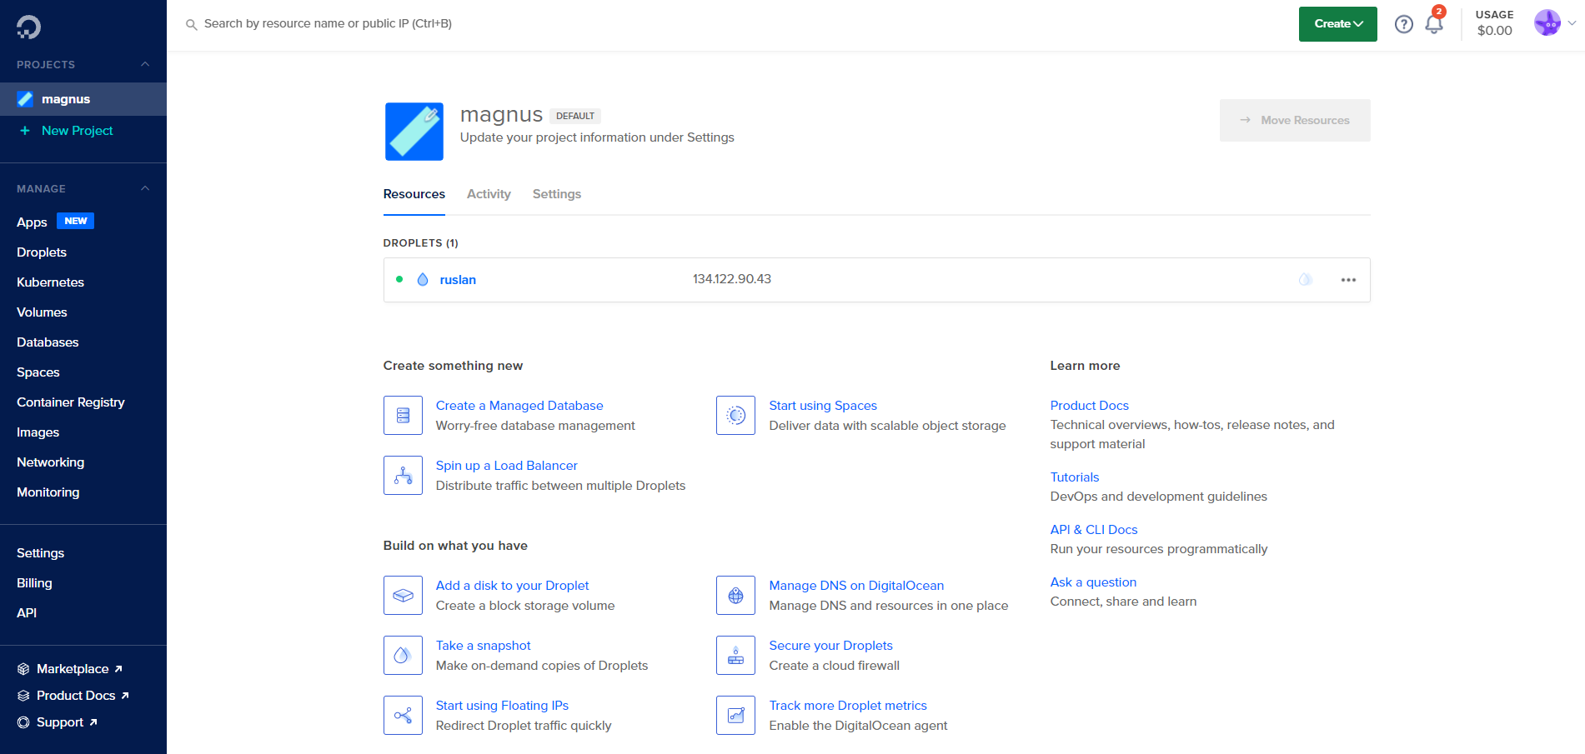Click the Spaces object storage icon
Screen dimensions: 1585x754
(735, 415)
